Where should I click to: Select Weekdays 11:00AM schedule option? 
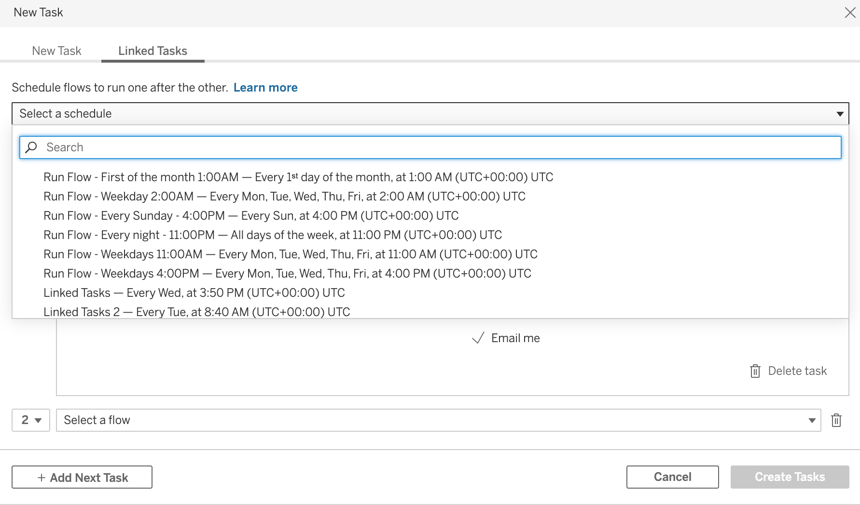pyautogui.click(x=290, y=254)
